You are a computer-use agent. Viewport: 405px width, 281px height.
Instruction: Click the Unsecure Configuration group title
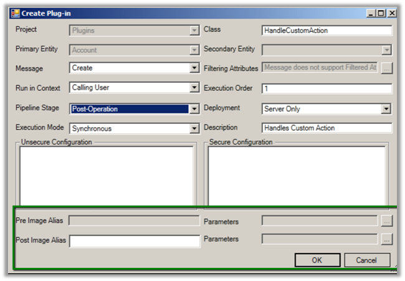point(56,142)
